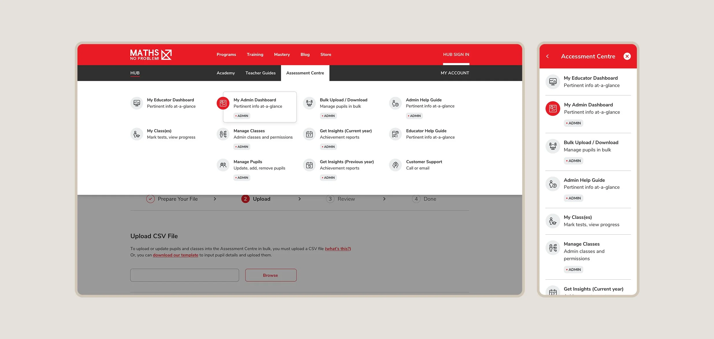714x339 pixels.
Task: Click the red My Admin Dashboard icon
Action: [223, 103]
